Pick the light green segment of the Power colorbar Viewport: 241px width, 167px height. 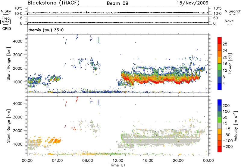pyautogui.click(x=220, y=67)
